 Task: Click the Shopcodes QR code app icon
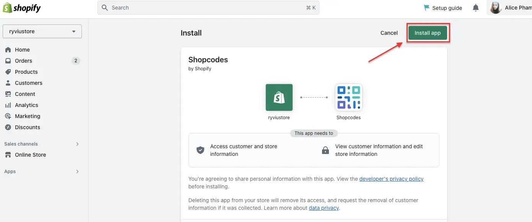tap(348, 97)
